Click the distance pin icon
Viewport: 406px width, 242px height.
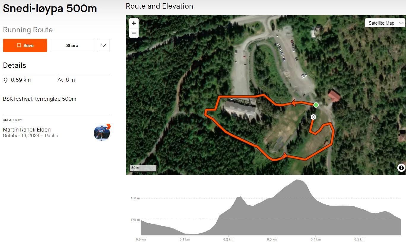6,80
